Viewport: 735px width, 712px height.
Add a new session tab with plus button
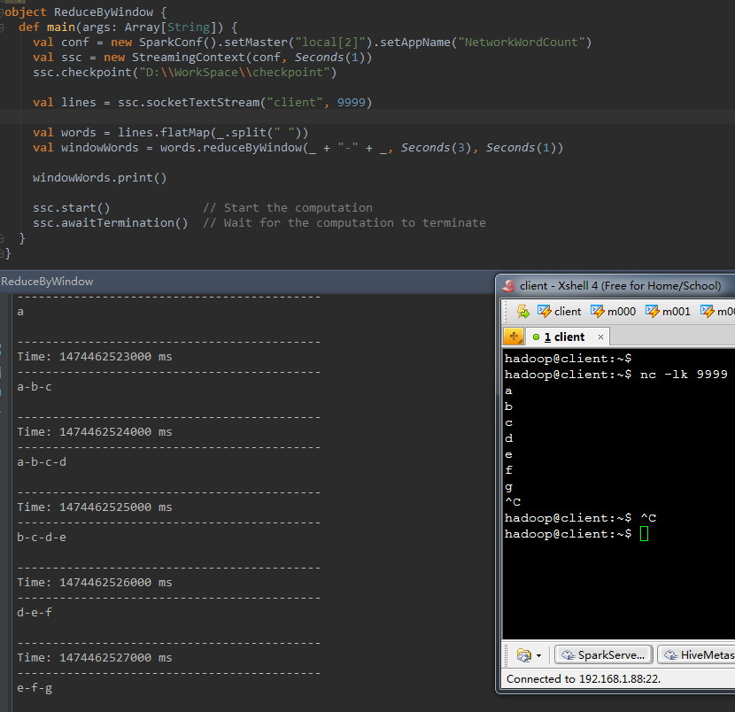tap(514, 337)
